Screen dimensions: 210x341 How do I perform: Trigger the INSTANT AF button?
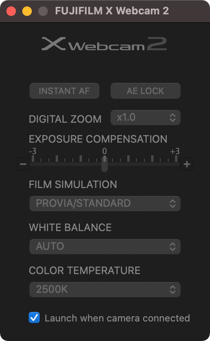64,91
